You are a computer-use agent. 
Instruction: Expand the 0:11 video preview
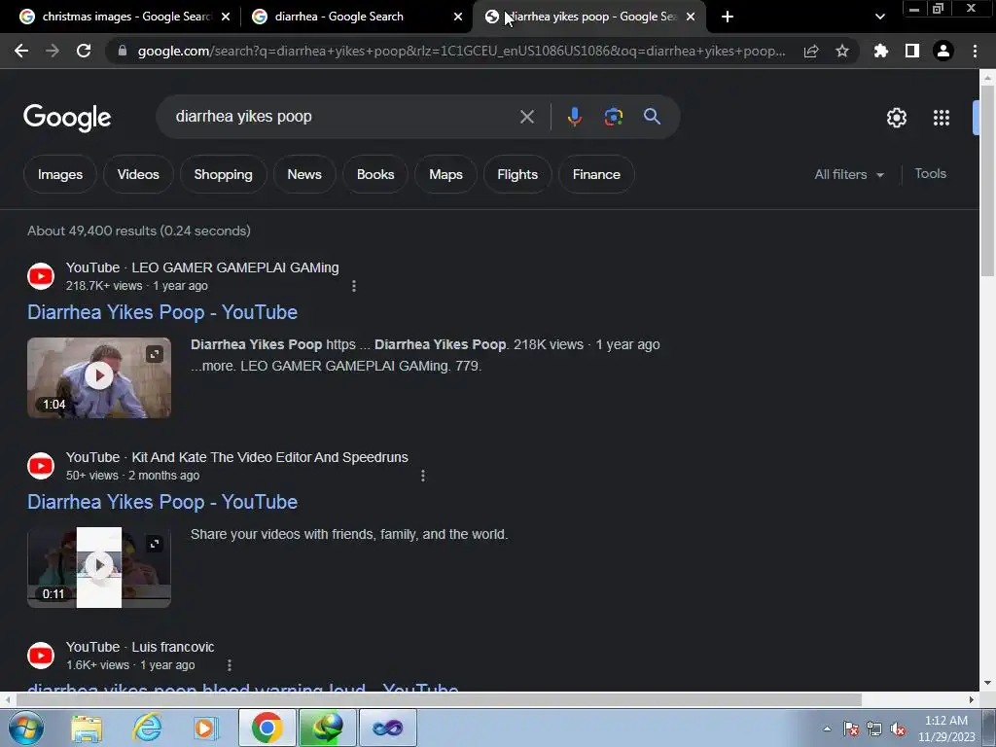pyautogui.click(x=155, y=544)
